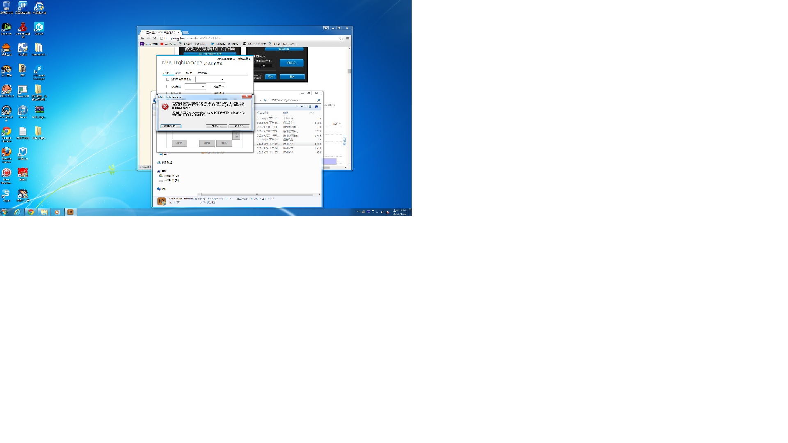Click the Explorer help question mark icon
Viewport: 788px width, 443px height.
pos(316,107)
